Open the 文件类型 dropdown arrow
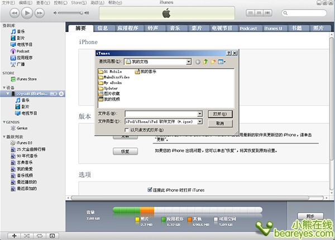The width and height of the screenshot is (335, 240). pos(200,122)
